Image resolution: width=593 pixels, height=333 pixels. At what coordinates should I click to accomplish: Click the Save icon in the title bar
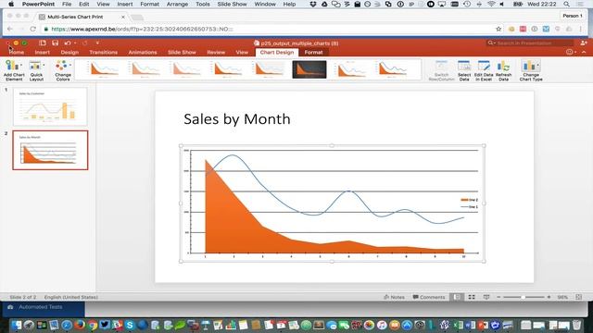[x=56, y=43]
